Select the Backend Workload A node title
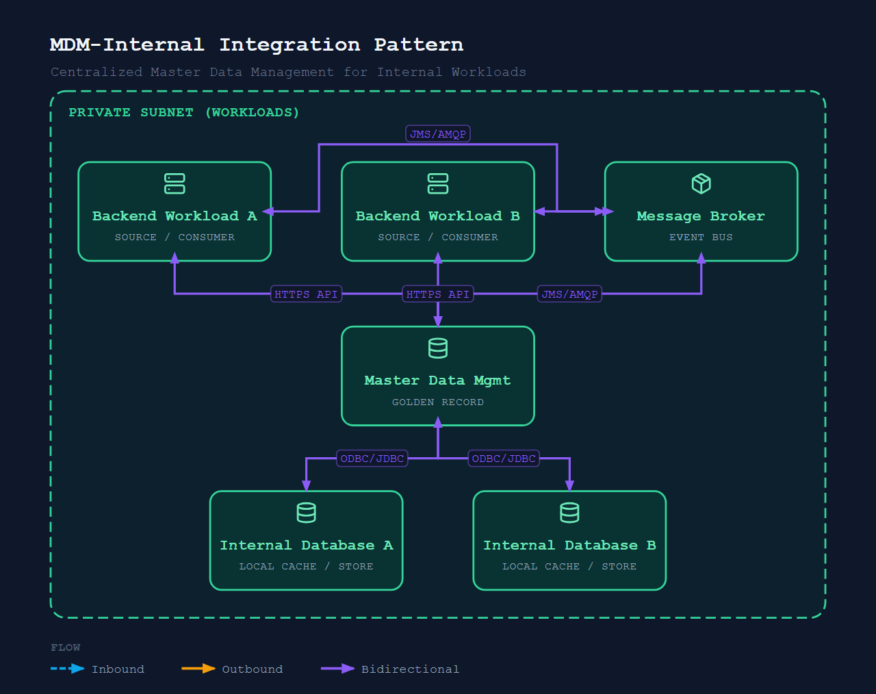 (x=175, y=216)
